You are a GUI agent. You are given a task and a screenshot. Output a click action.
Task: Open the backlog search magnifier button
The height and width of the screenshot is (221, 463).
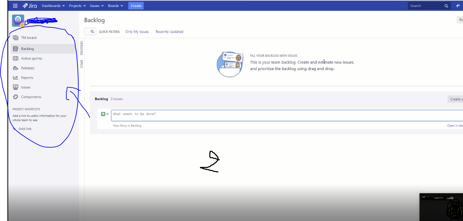(x=90, y=32)
